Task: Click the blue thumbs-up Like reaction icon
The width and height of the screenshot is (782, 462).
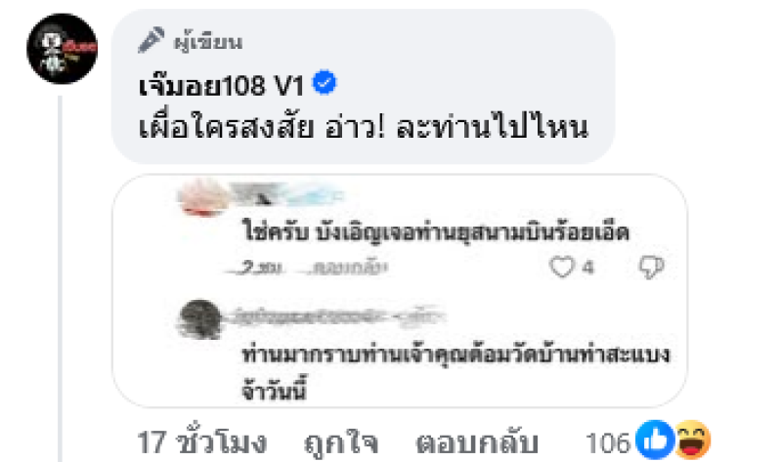Action: click(x=655, y=441)
